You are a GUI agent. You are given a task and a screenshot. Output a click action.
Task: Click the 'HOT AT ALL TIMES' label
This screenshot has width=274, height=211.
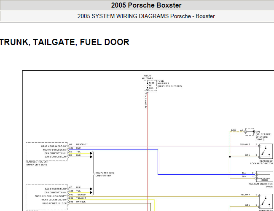point(147,77)
